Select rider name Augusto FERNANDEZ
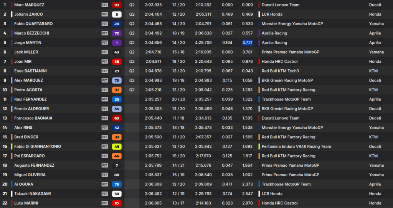 (34, 165)
